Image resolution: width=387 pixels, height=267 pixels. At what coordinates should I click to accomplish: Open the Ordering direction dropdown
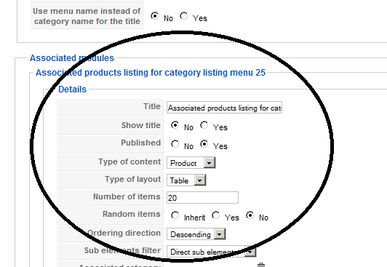coord(196,234)
